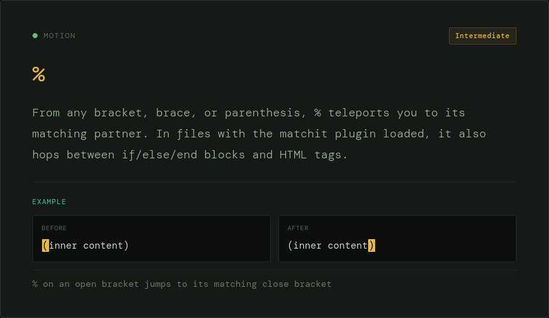Select the MOTION category label
549x318 pixels.
pos(59,36)
